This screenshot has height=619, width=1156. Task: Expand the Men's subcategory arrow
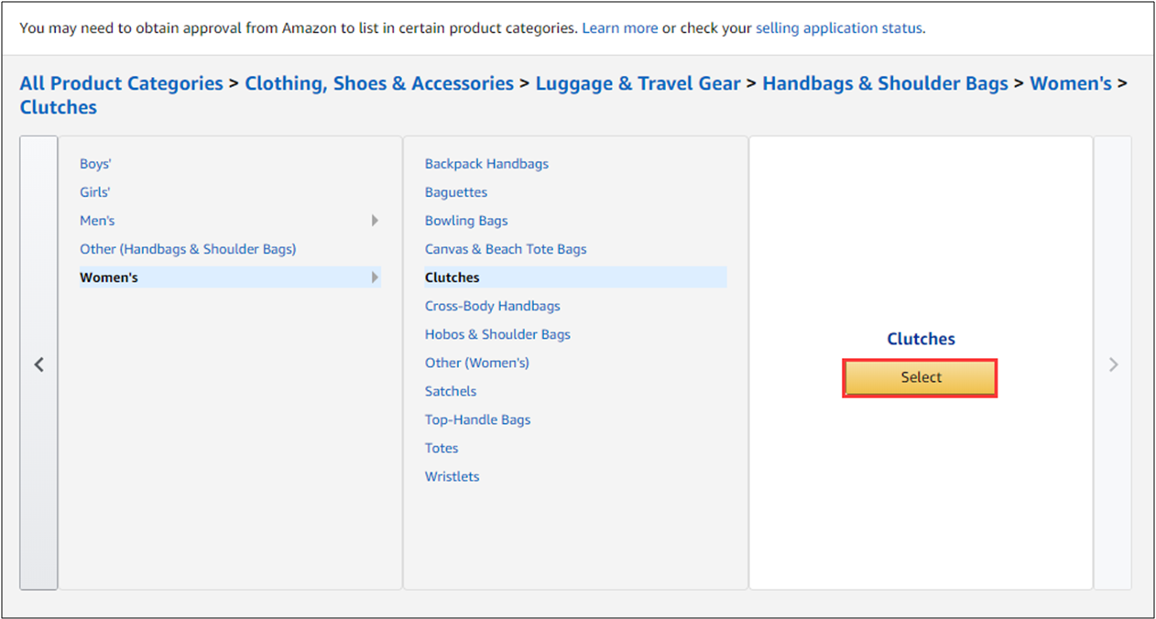point(375,221)
